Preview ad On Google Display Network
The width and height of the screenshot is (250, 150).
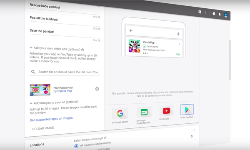point(144,115)
